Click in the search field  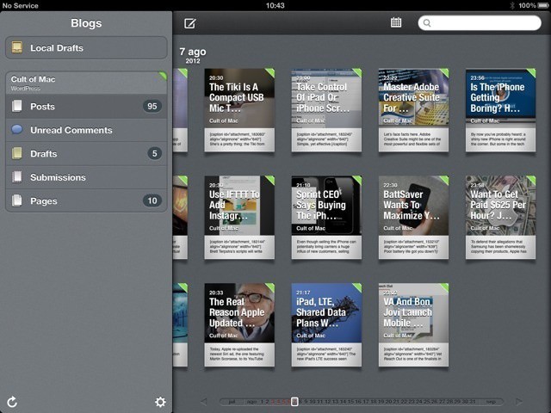[x=482, y=23]
